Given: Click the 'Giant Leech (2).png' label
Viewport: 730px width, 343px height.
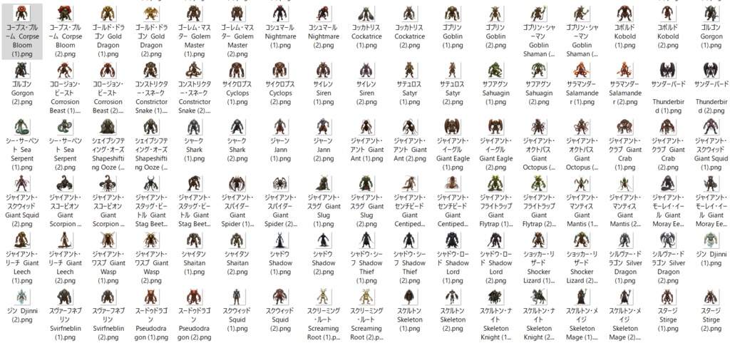Looking at the screenshot, I should tap(65, 267).
